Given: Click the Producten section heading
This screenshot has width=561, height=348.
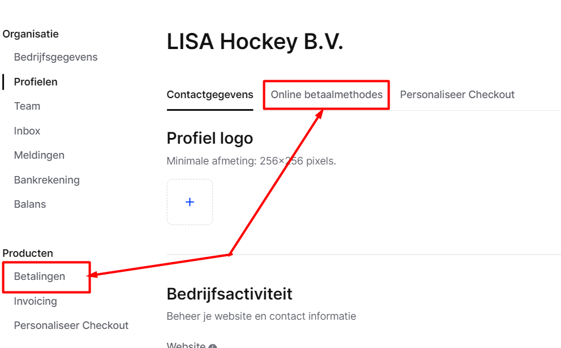Looking at the screenshot, I should (x=28, y=253).
